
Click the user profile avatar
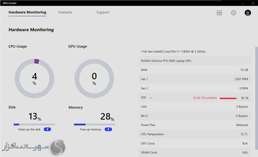tap(248, 13)
